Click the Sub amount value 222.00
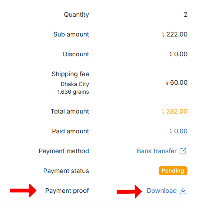Viewport: 201px width, 214px height. [174, 34]
